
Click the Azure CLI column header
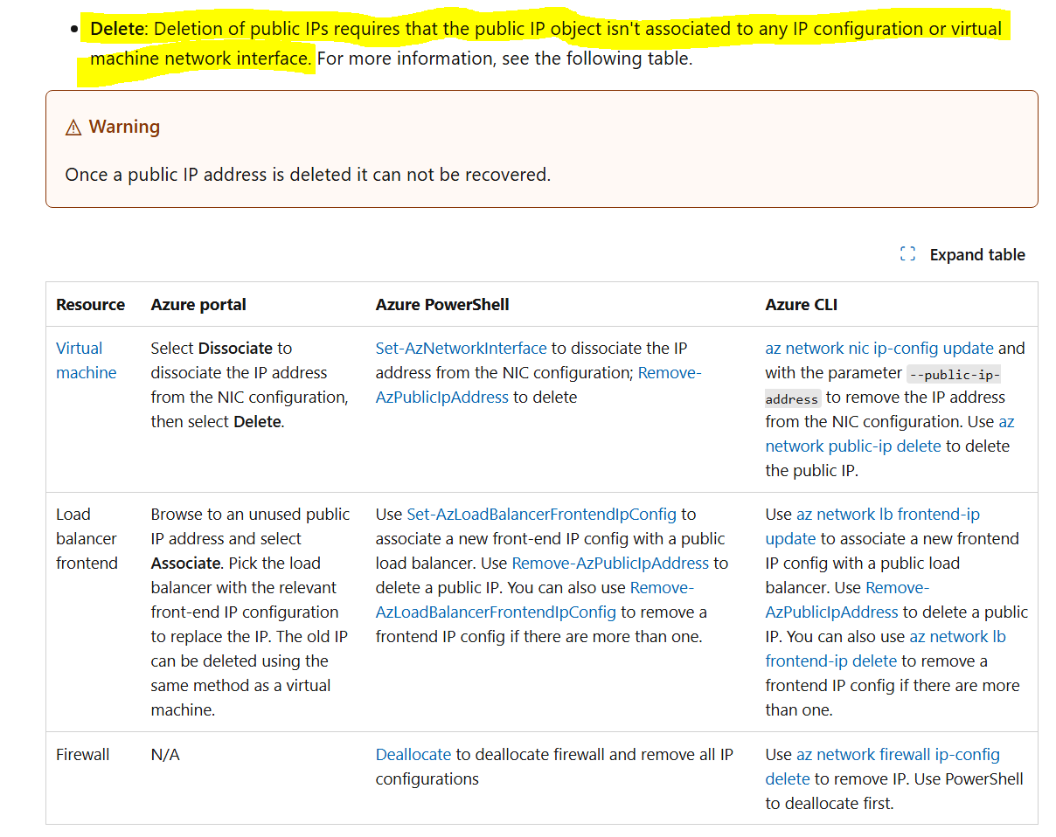[x=802, y=304]
